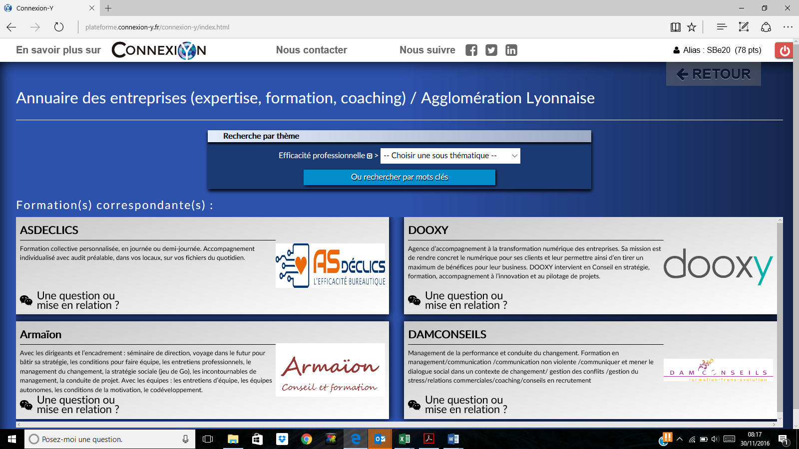Click the Armaïon logo image
799x449 pixels.
(331, 370)
